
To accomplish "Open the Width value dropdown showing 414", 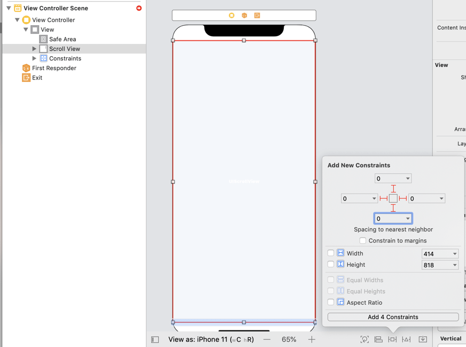I will point(440,253).
